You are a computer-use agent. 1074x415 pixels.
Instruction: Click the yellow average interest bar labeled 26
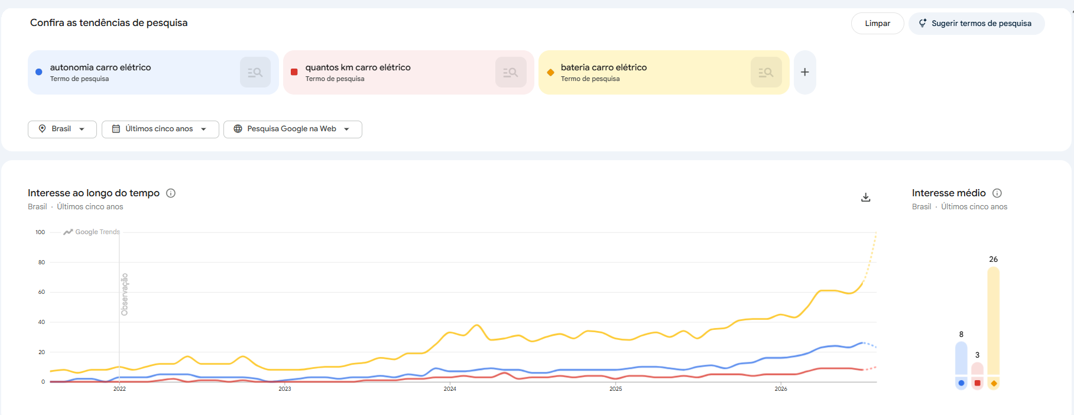coord(994,321)
